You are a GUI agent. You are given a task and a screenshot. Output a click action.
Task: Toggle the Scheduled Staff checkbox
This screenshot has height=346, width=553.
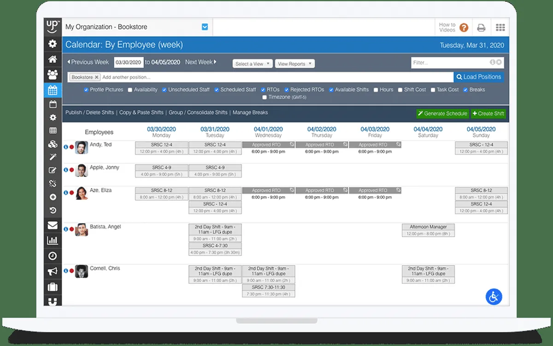217,90
